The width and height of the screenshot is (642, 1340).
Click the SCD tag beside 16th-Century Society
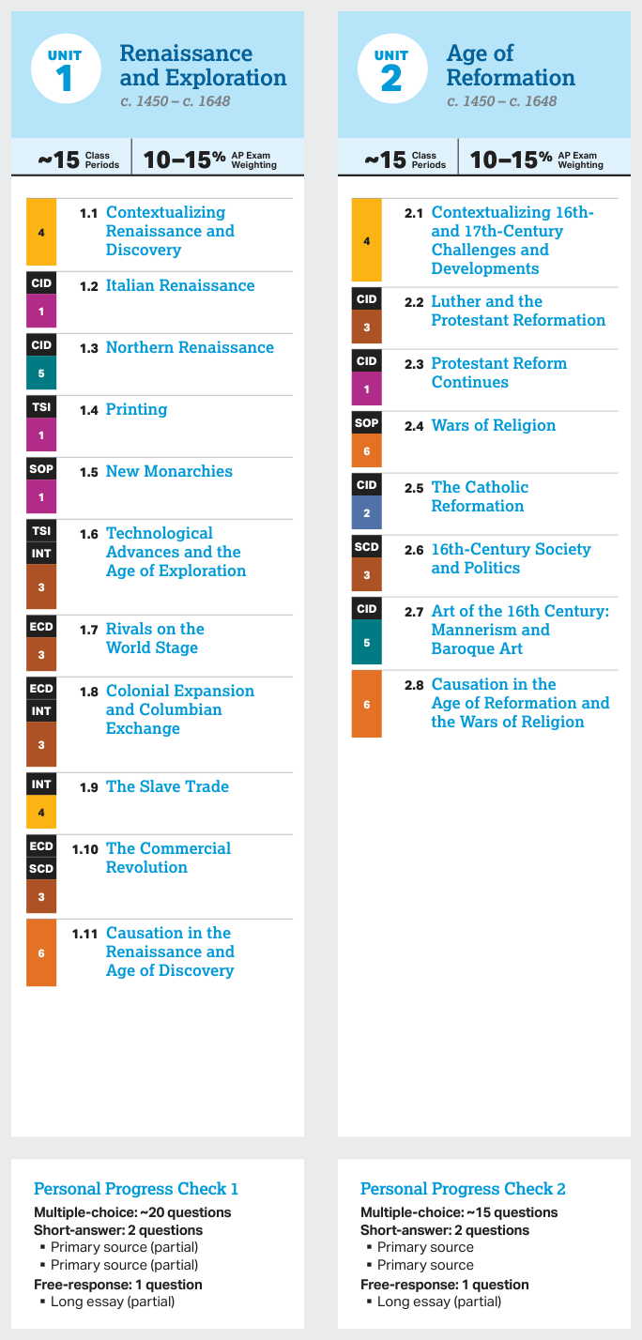[367, 547]
